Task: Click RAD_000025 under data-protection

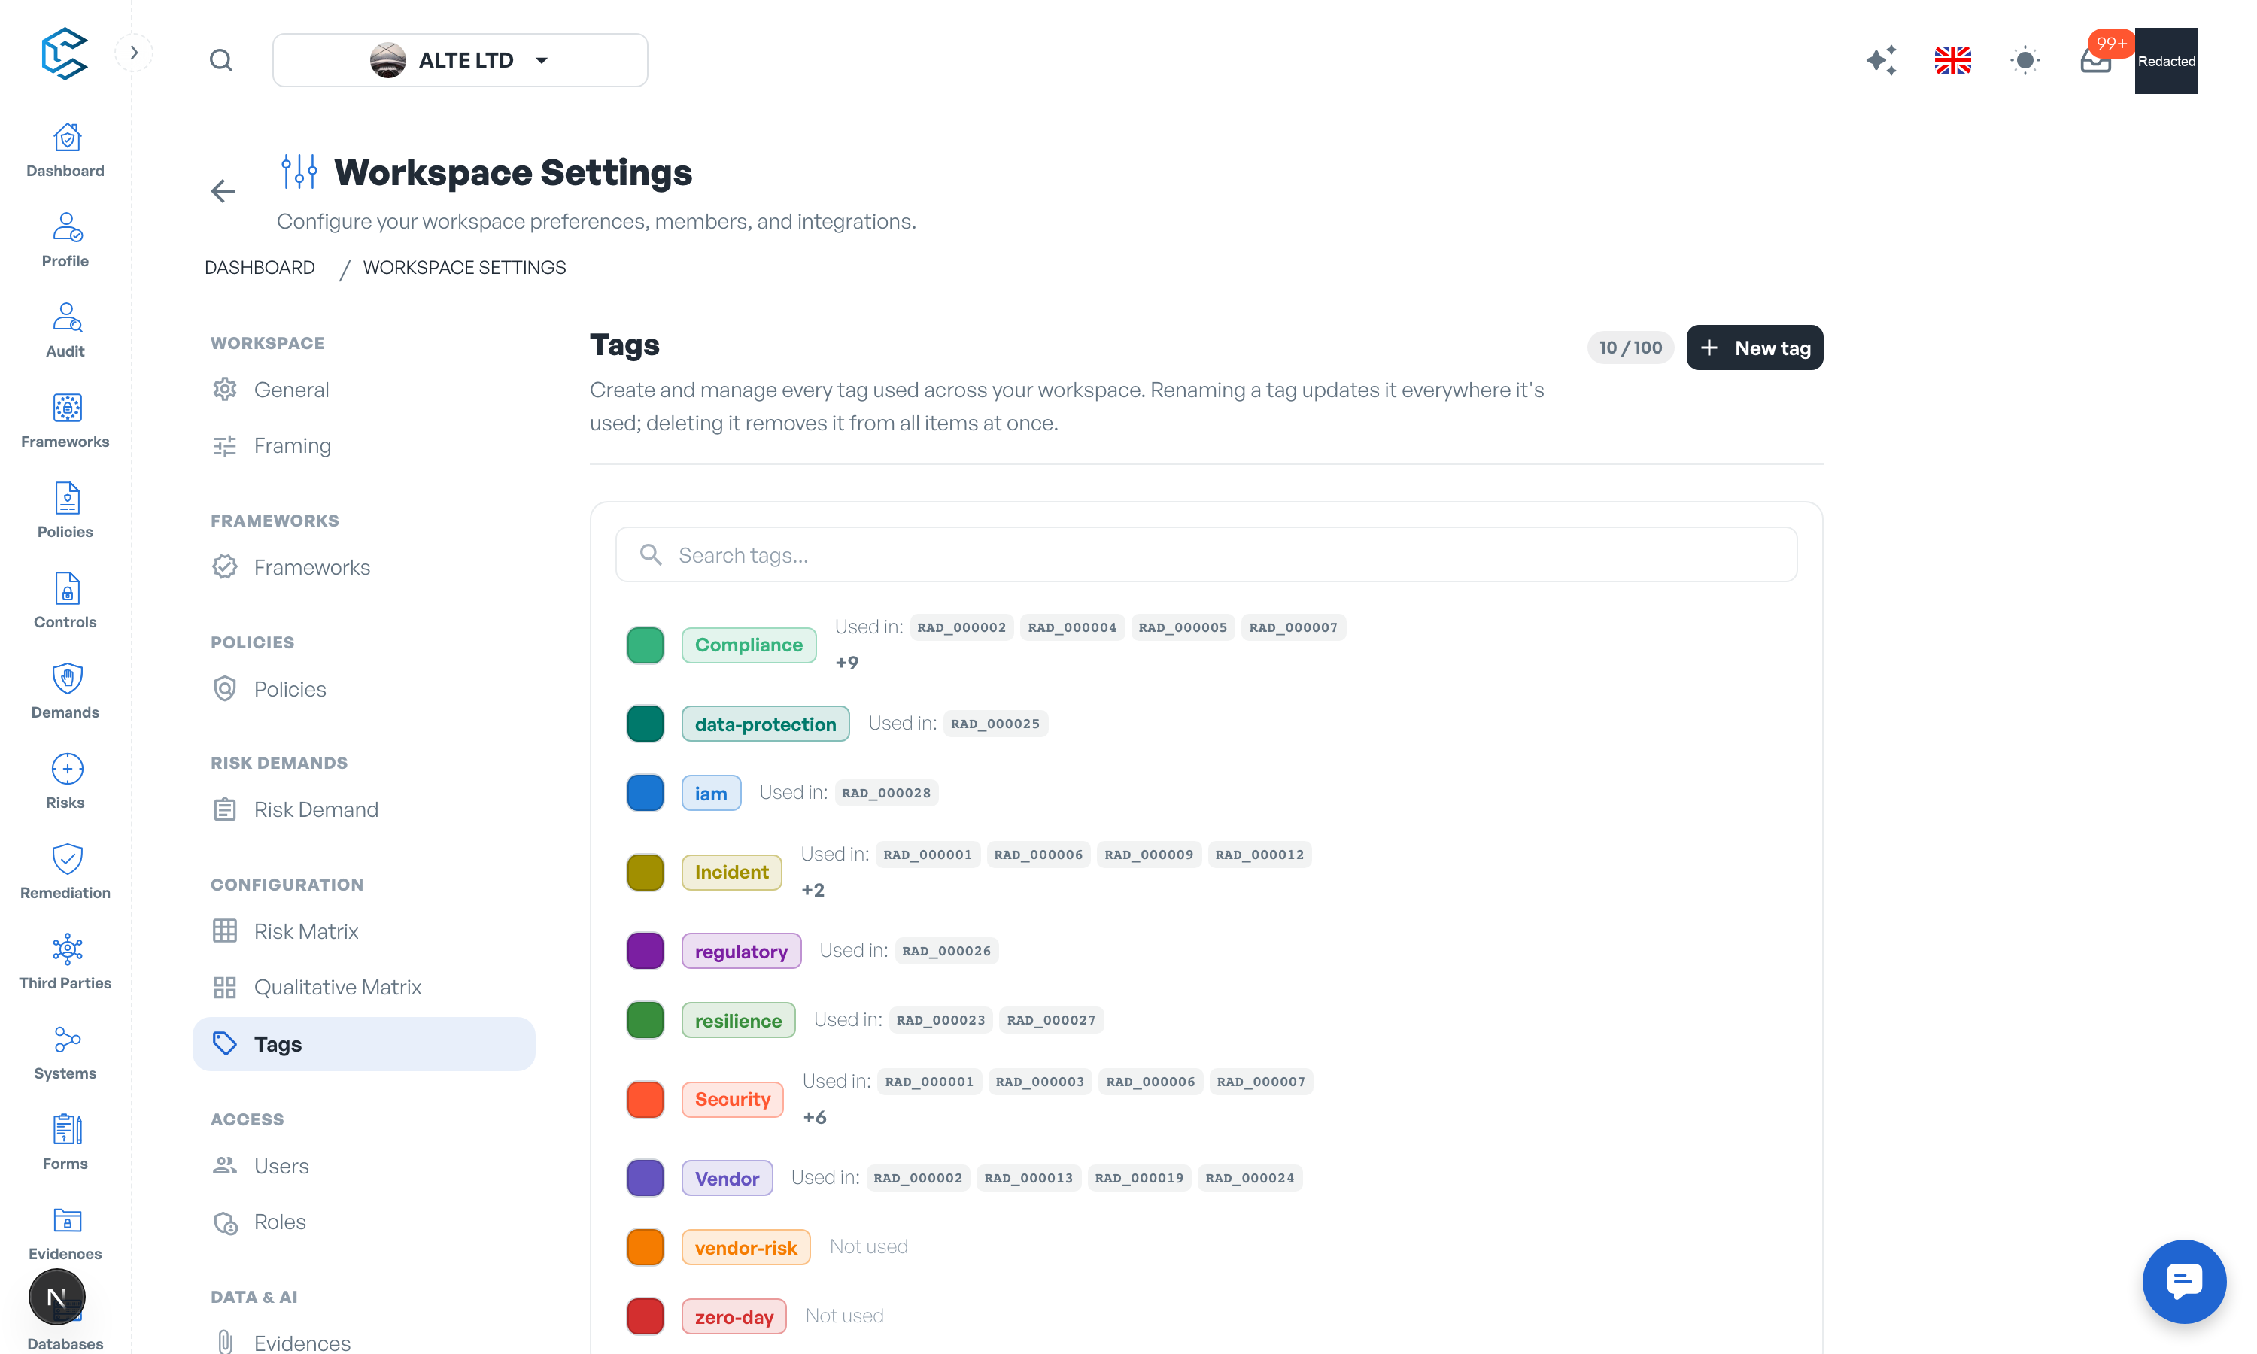Action: click(995, 724)
